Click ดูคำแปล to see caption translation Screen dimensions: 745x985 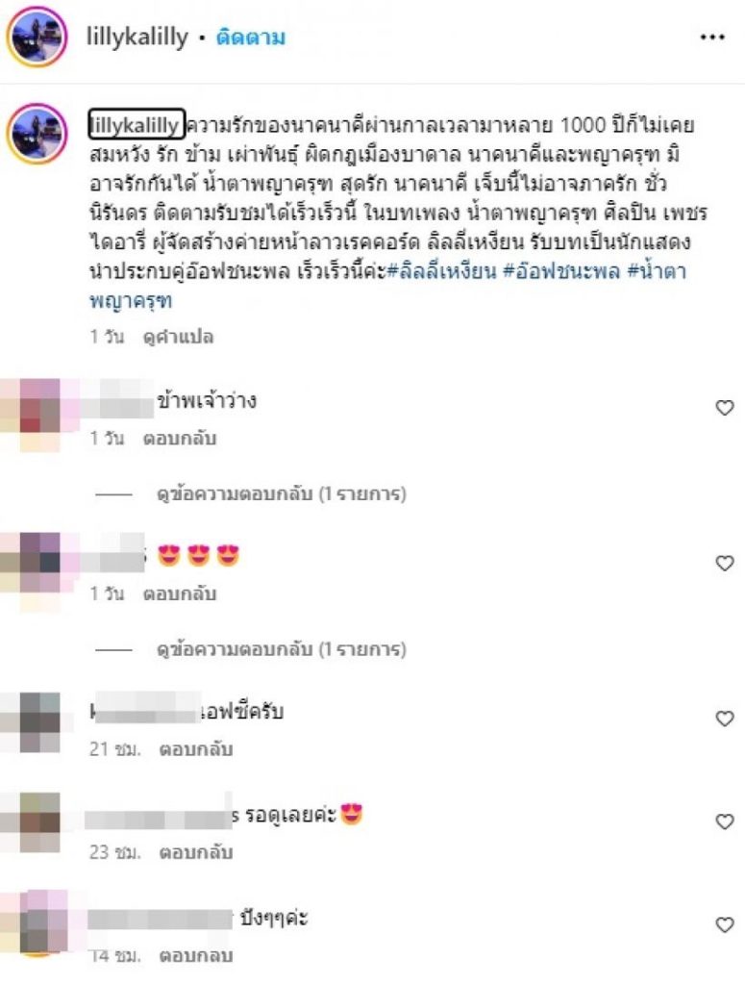tap(178, 338)
